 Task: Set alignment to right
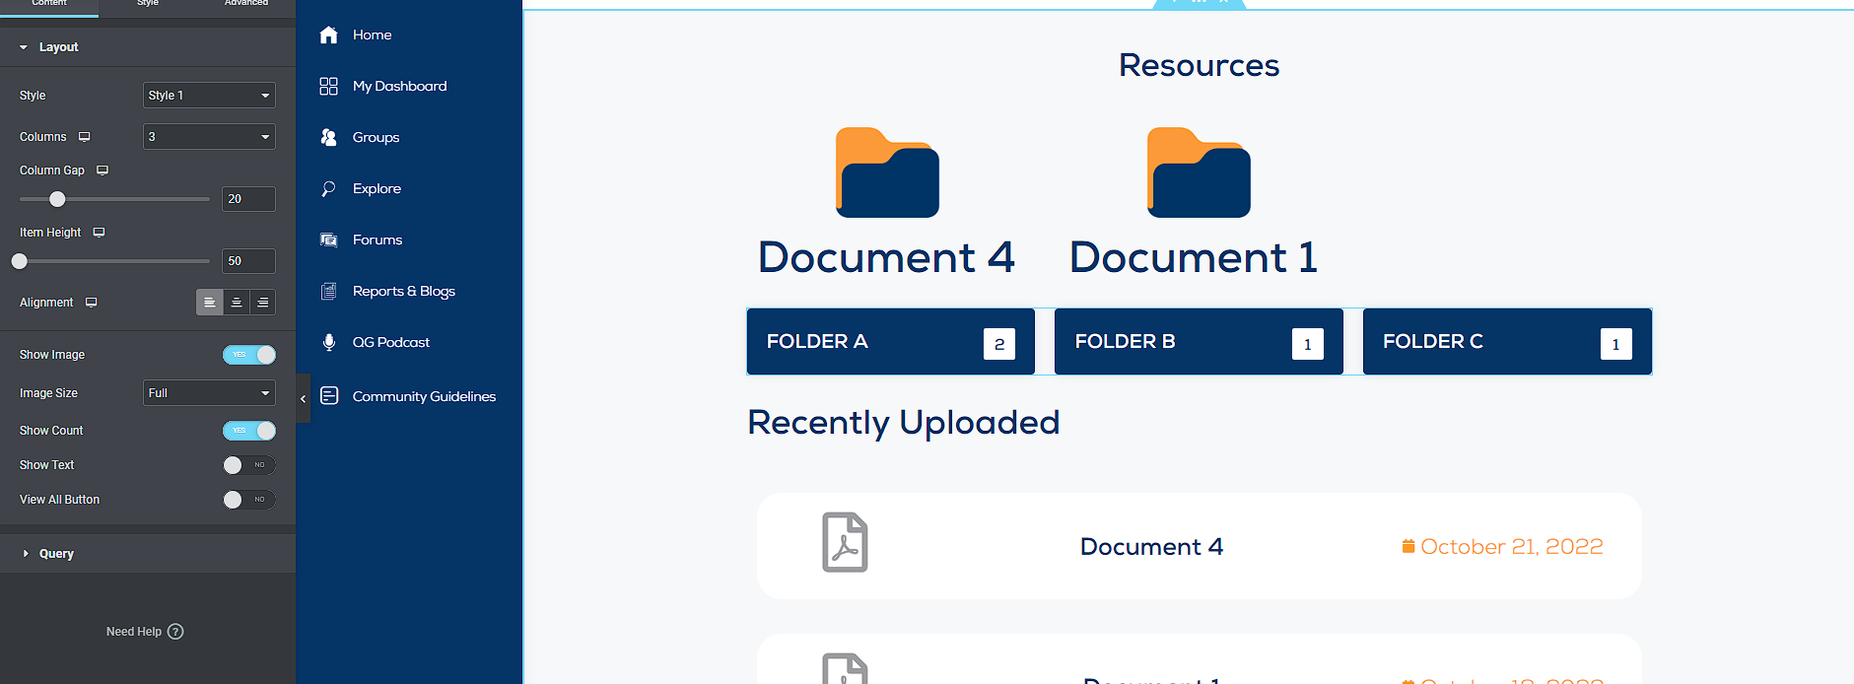click(262, 303)
